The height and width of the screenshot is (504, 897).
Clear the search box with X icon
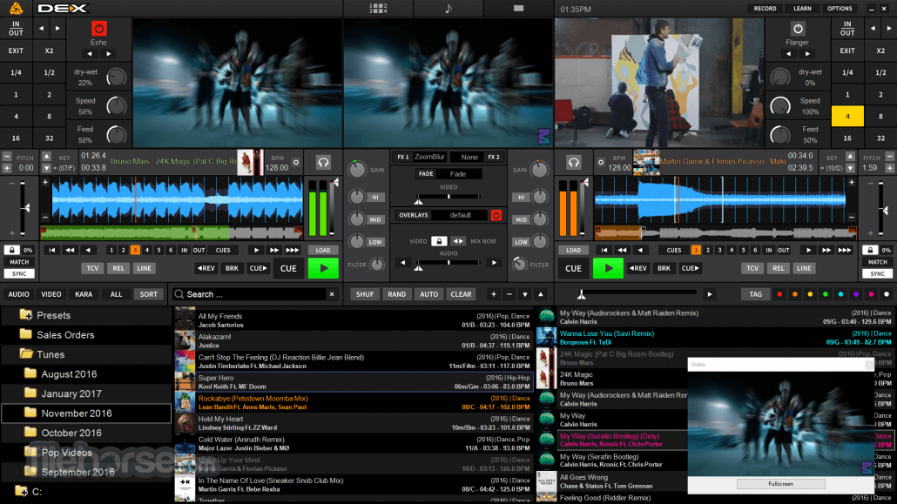[x=332, y=294]
